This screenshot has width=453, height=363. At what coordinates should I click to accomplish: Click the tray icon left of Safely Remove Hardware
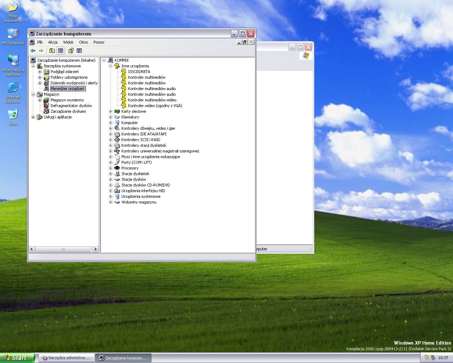[x=426, y=358]
